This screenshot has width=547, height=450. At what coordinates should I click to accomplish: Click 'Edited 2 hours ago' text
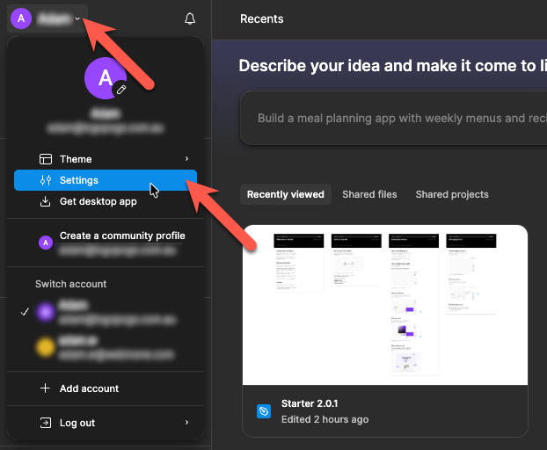325,419
